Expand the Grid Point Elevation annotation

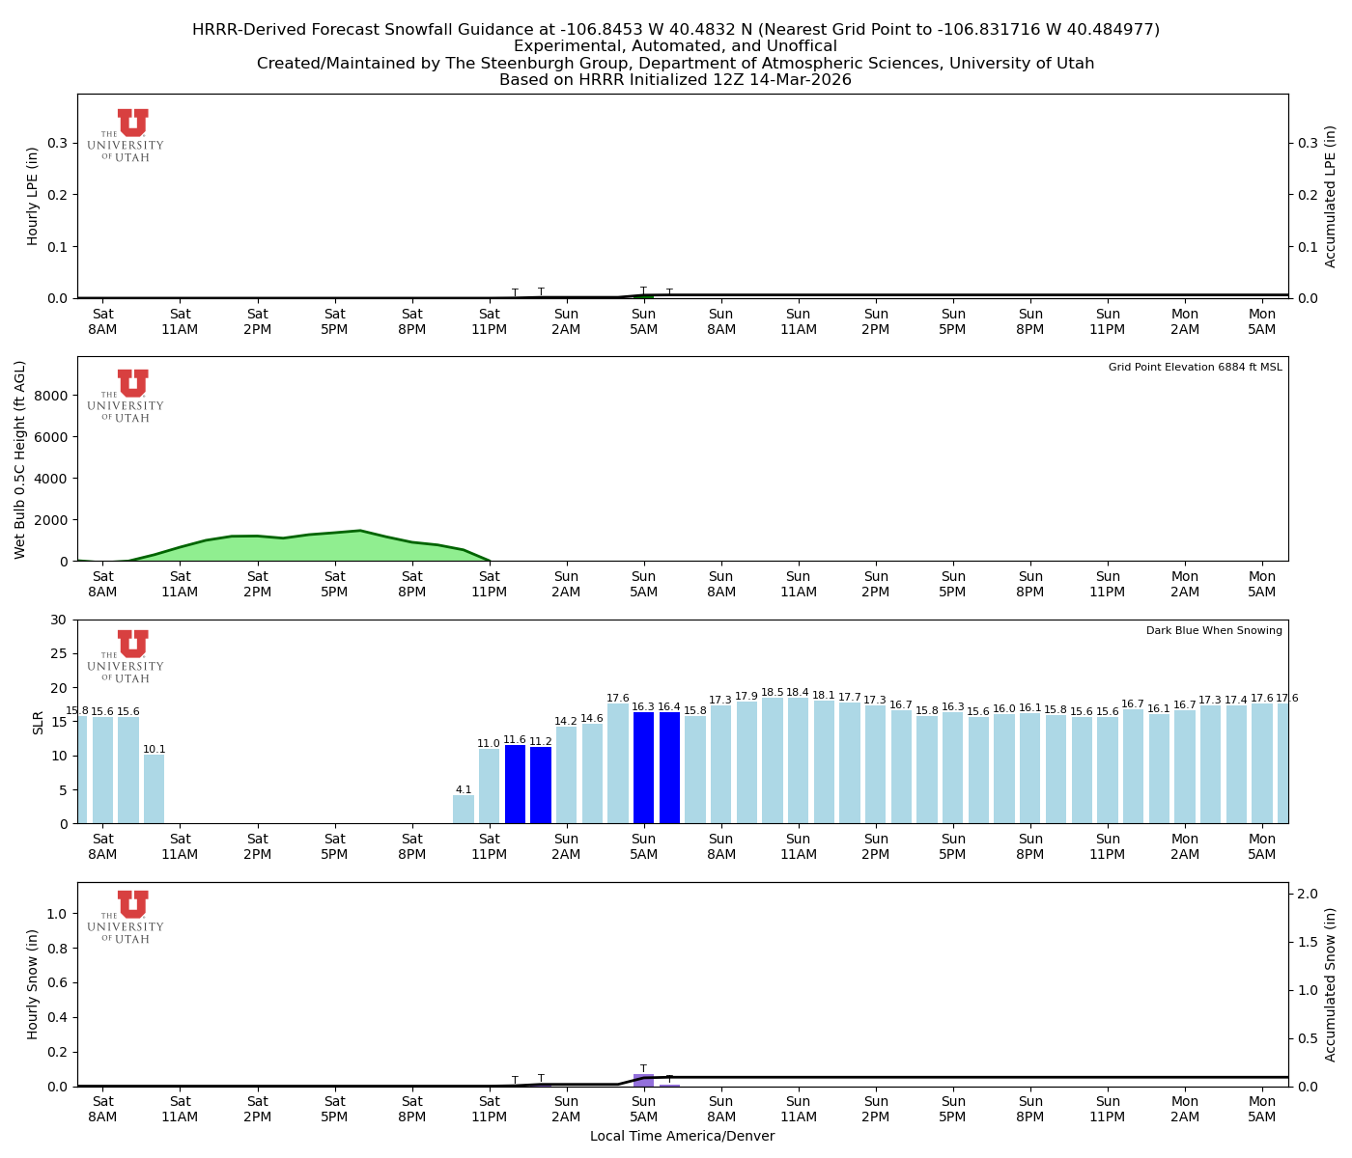tap(1195, 367)
